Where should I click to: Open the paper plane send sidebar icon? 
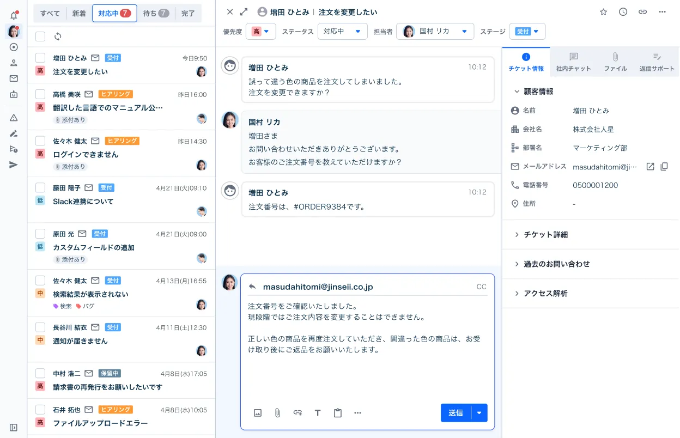14,165
